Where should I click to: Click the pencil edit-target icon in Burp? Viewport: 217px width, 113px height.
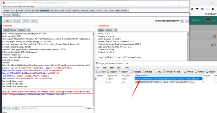point(182,21)
